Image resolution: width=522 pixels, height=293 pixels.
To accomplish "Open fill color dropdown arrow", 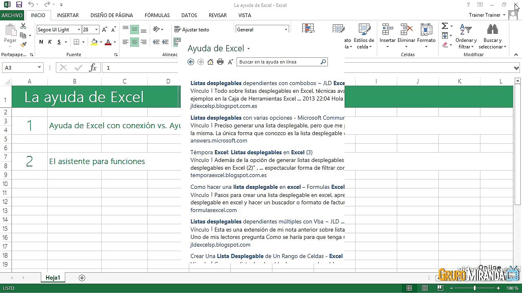I will coord(101,42).
